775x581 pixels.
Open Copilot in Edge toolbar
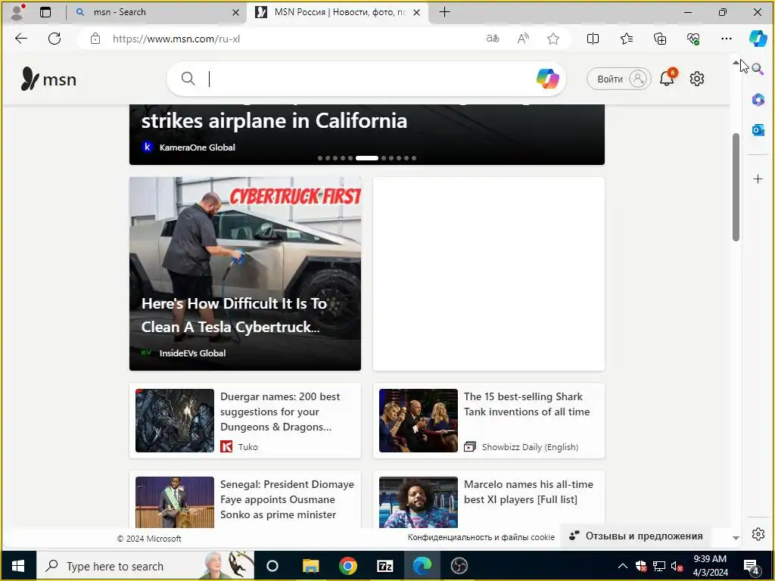pos(758,39)
